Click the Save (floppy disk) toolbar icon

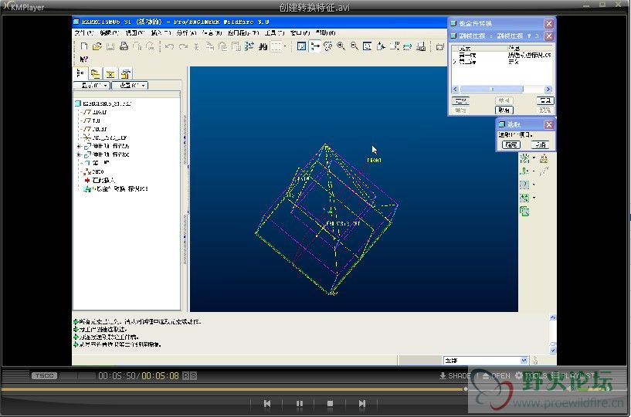[x=110, y=46]
